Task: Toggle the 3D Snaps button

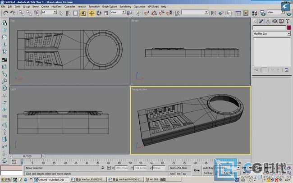Action: (x=146, y=13)
